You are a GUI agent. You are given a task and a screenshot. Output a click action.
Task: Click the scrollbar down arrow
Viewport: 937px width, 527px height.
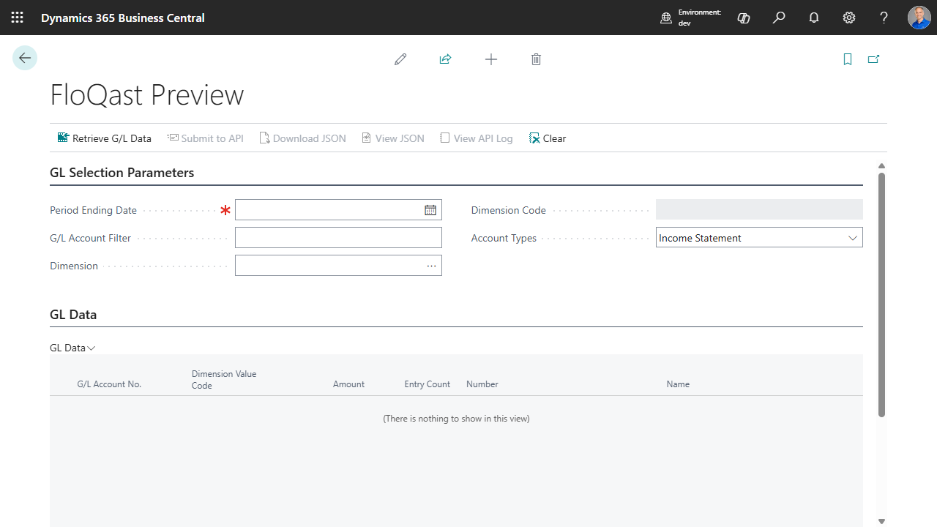pyautogui.click(x=882, y=521)
